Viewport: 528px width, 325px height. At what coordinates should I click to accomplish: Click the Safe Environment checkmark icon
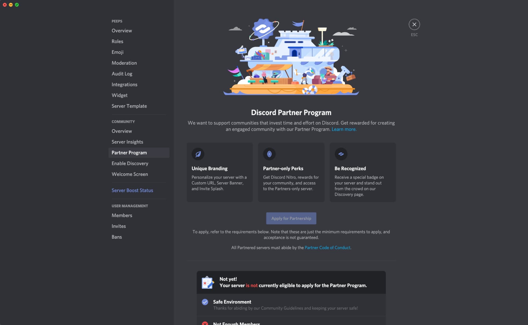205,302
